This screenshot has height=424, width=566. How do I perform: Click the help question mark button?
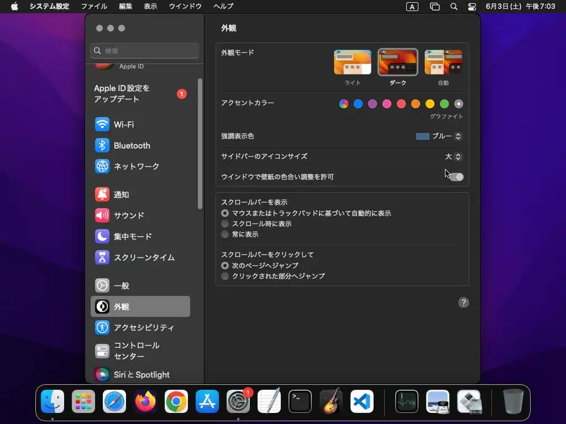click(x=464, y=303)
